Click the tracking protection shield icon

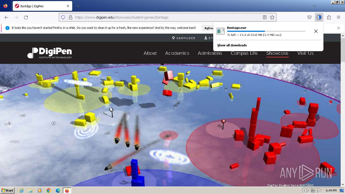point(63,17)
